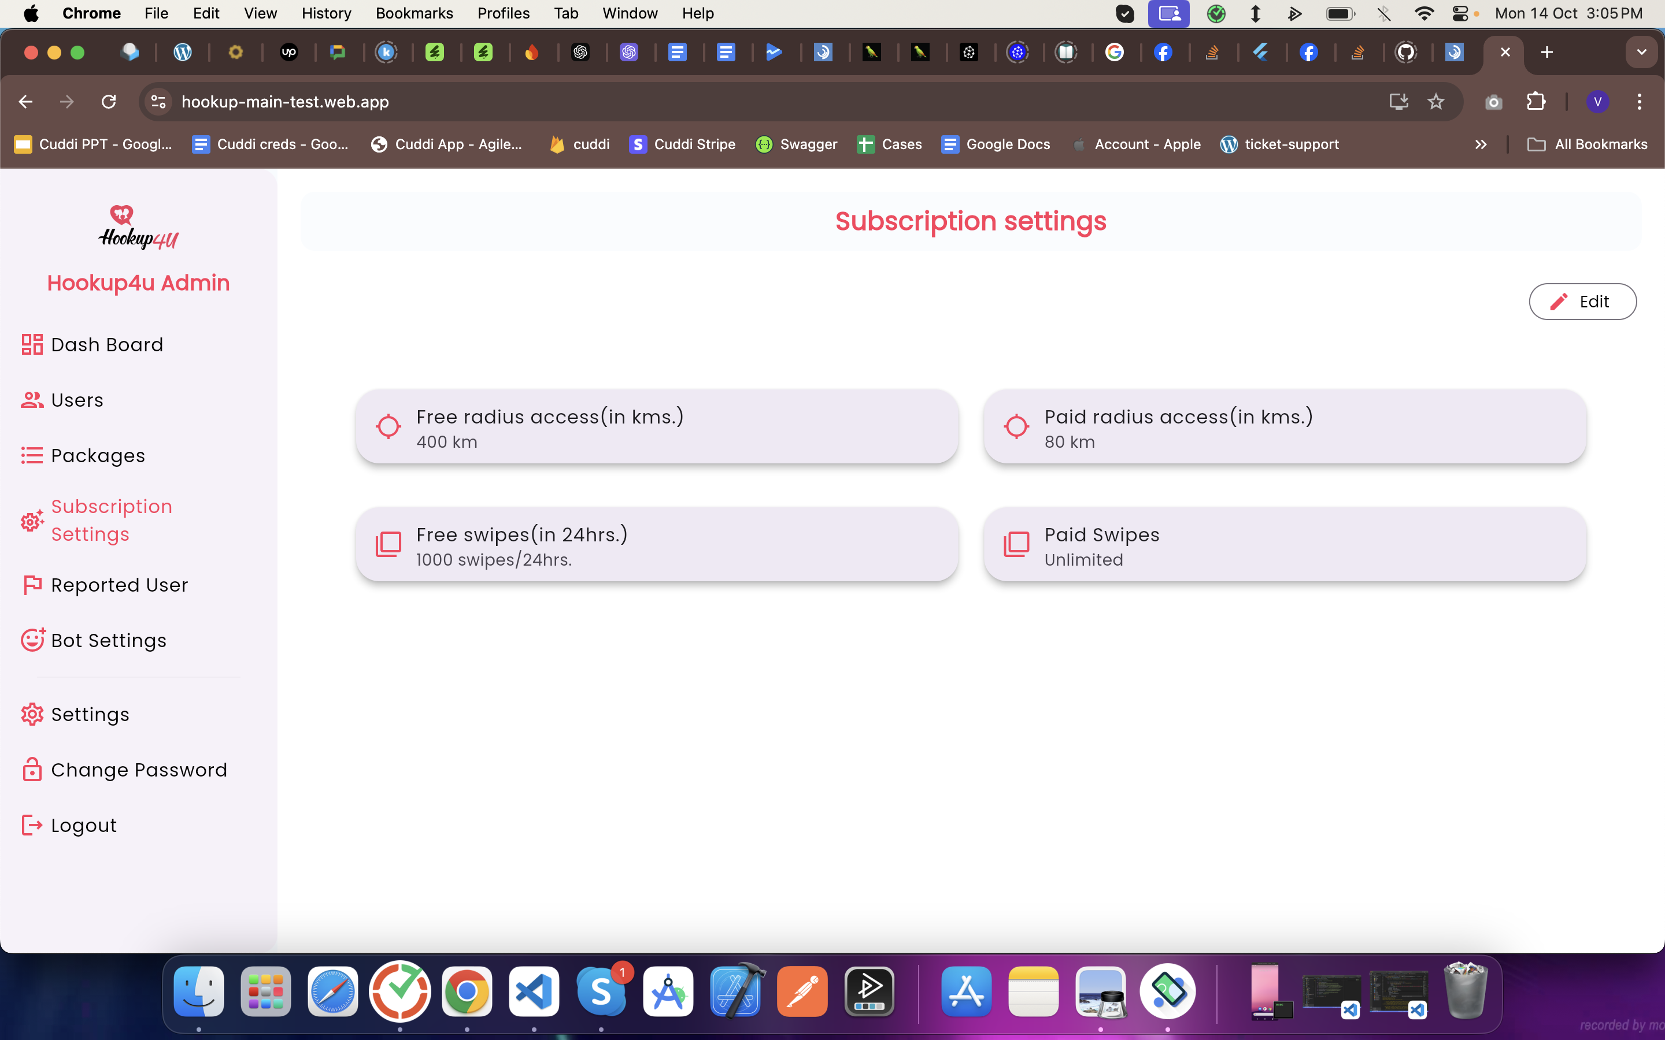Image resolution: width=1665 pixels, height=1040 pixels.
Task: Click the Reported User flag icon
Action: pos(32,585)
